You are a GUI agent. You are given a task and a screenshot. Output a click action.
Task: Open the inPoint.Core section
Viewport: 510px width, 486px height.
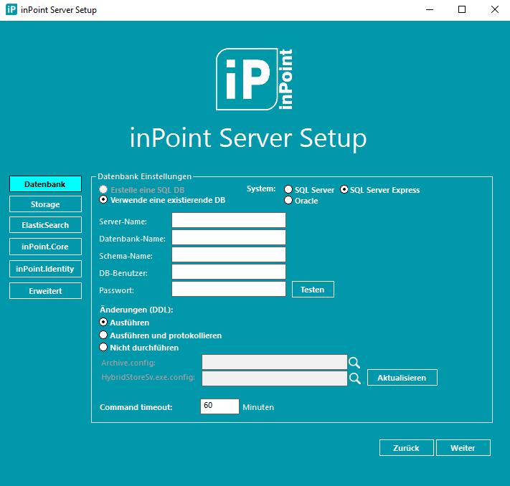pos(45,247)
